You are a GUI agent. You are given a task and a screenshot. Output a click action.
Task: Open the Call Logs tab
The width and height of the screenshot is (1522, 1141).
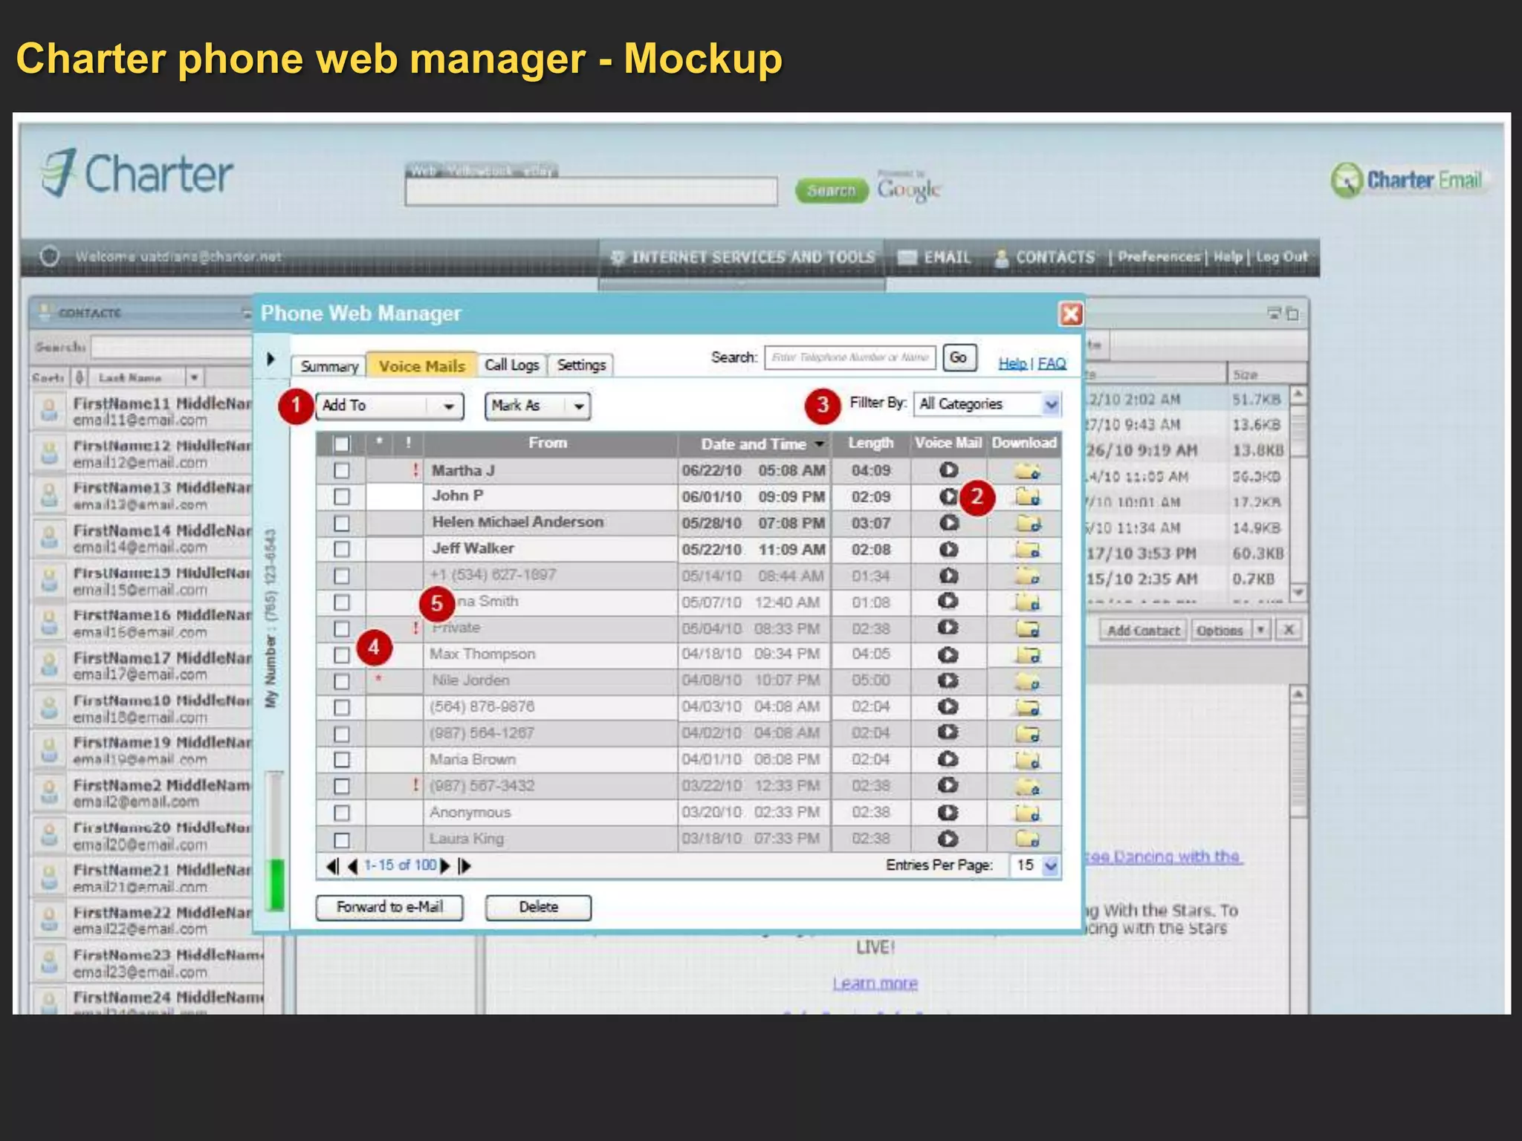coord(512,365)
